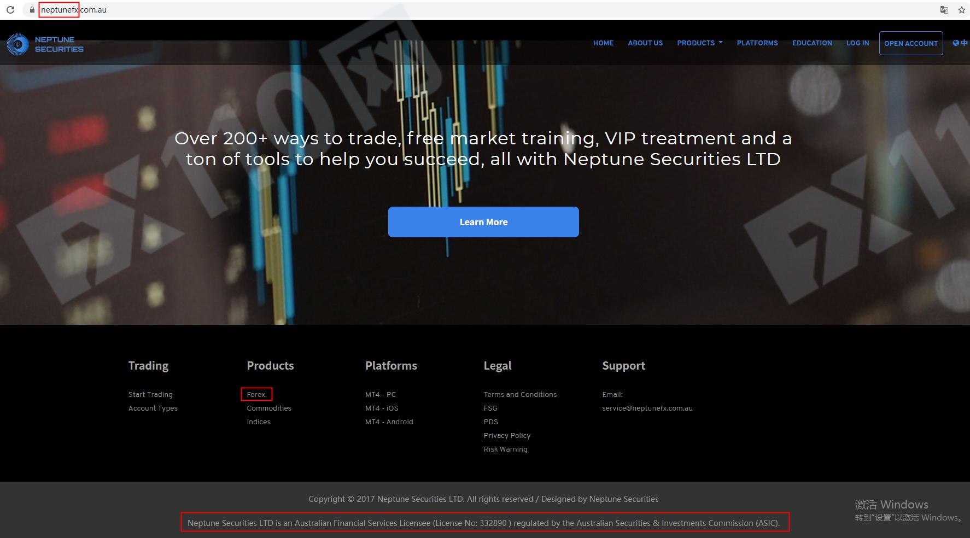Open the Account Types footer link
This screenshot has width=970, height=538.
(x=153, y=408)
